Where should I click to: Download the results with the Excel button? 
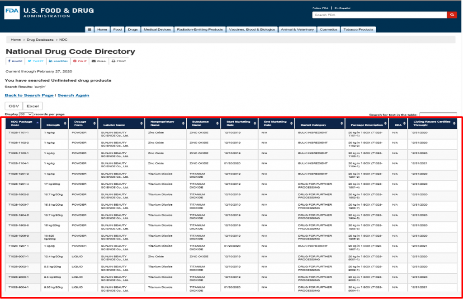(x=32, y=106)
